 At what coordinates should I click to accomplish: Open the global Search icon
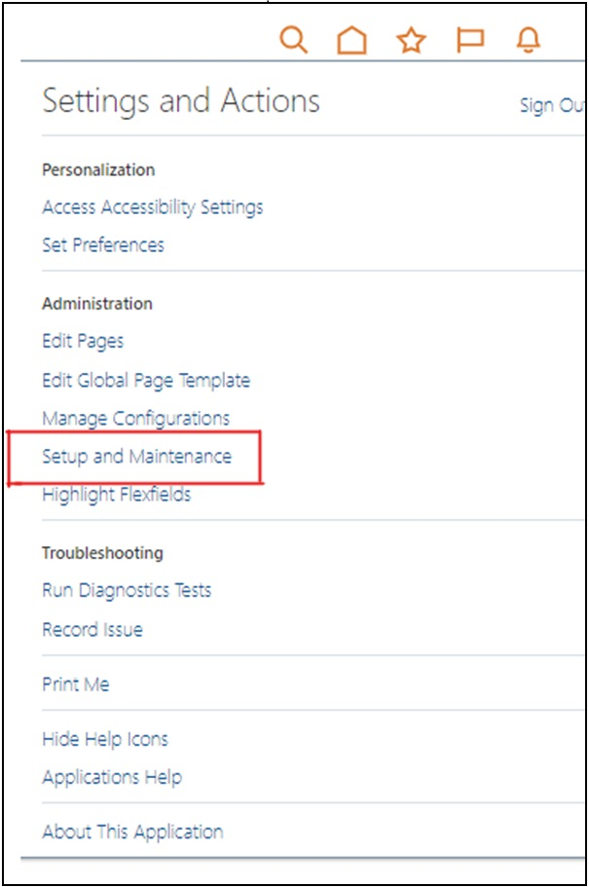point(293,40)
